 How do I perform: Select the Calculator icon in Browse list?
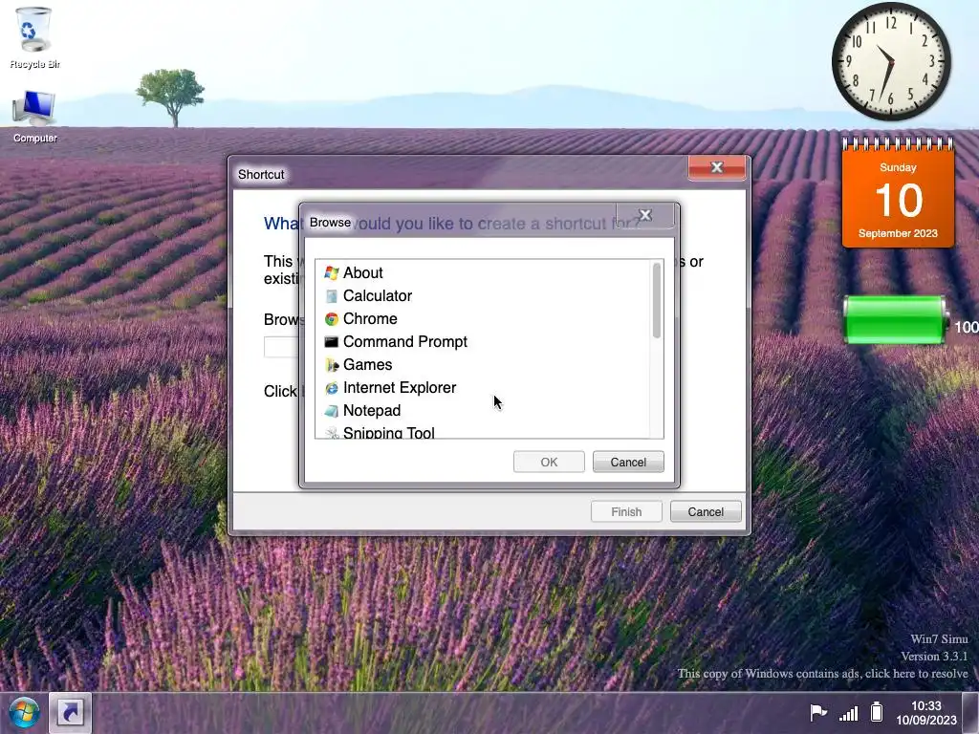332,296
